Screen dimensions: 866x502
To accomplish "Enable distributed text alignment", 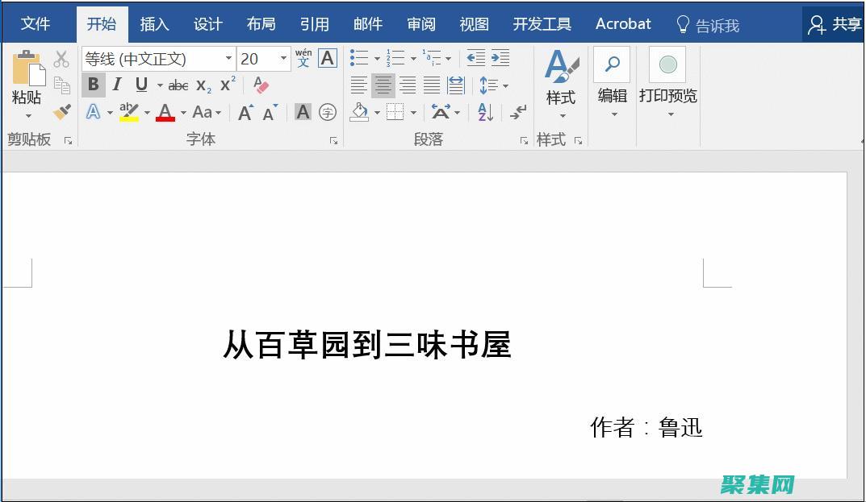I will 456,85.
